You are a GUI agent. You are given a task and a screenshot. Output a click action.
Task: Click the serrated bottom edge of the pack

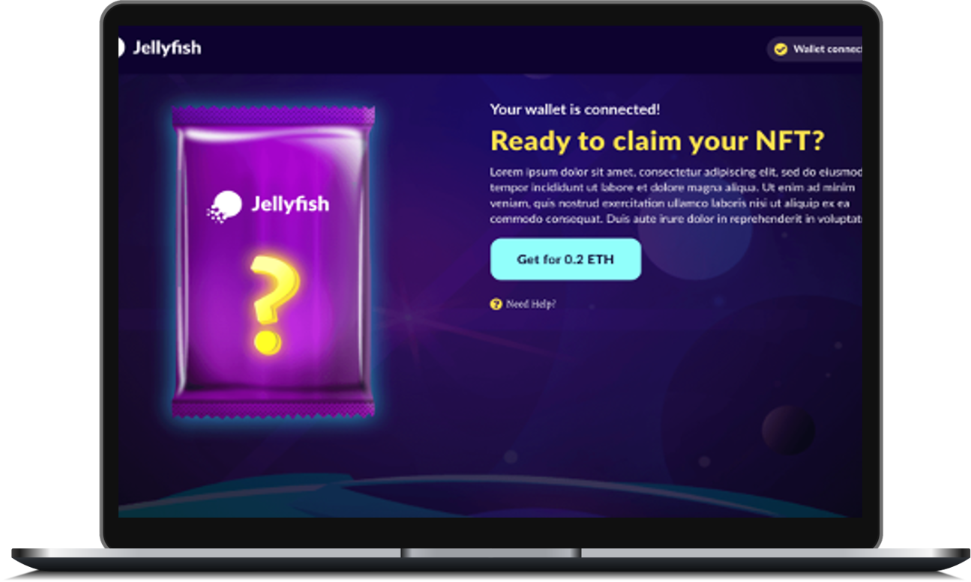(x=273, y=408)
